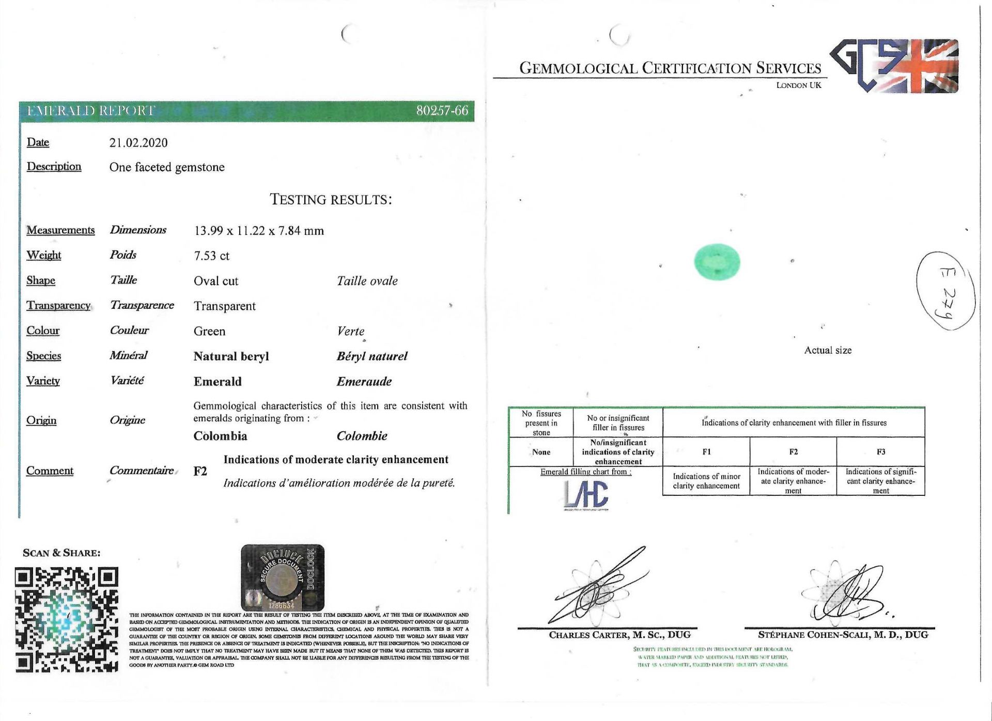Click the F2 grade in the Comment row

pyautogui.click(x=200, y=471)
